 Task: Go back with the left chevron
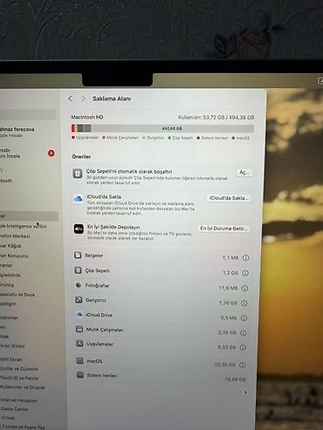71,99
